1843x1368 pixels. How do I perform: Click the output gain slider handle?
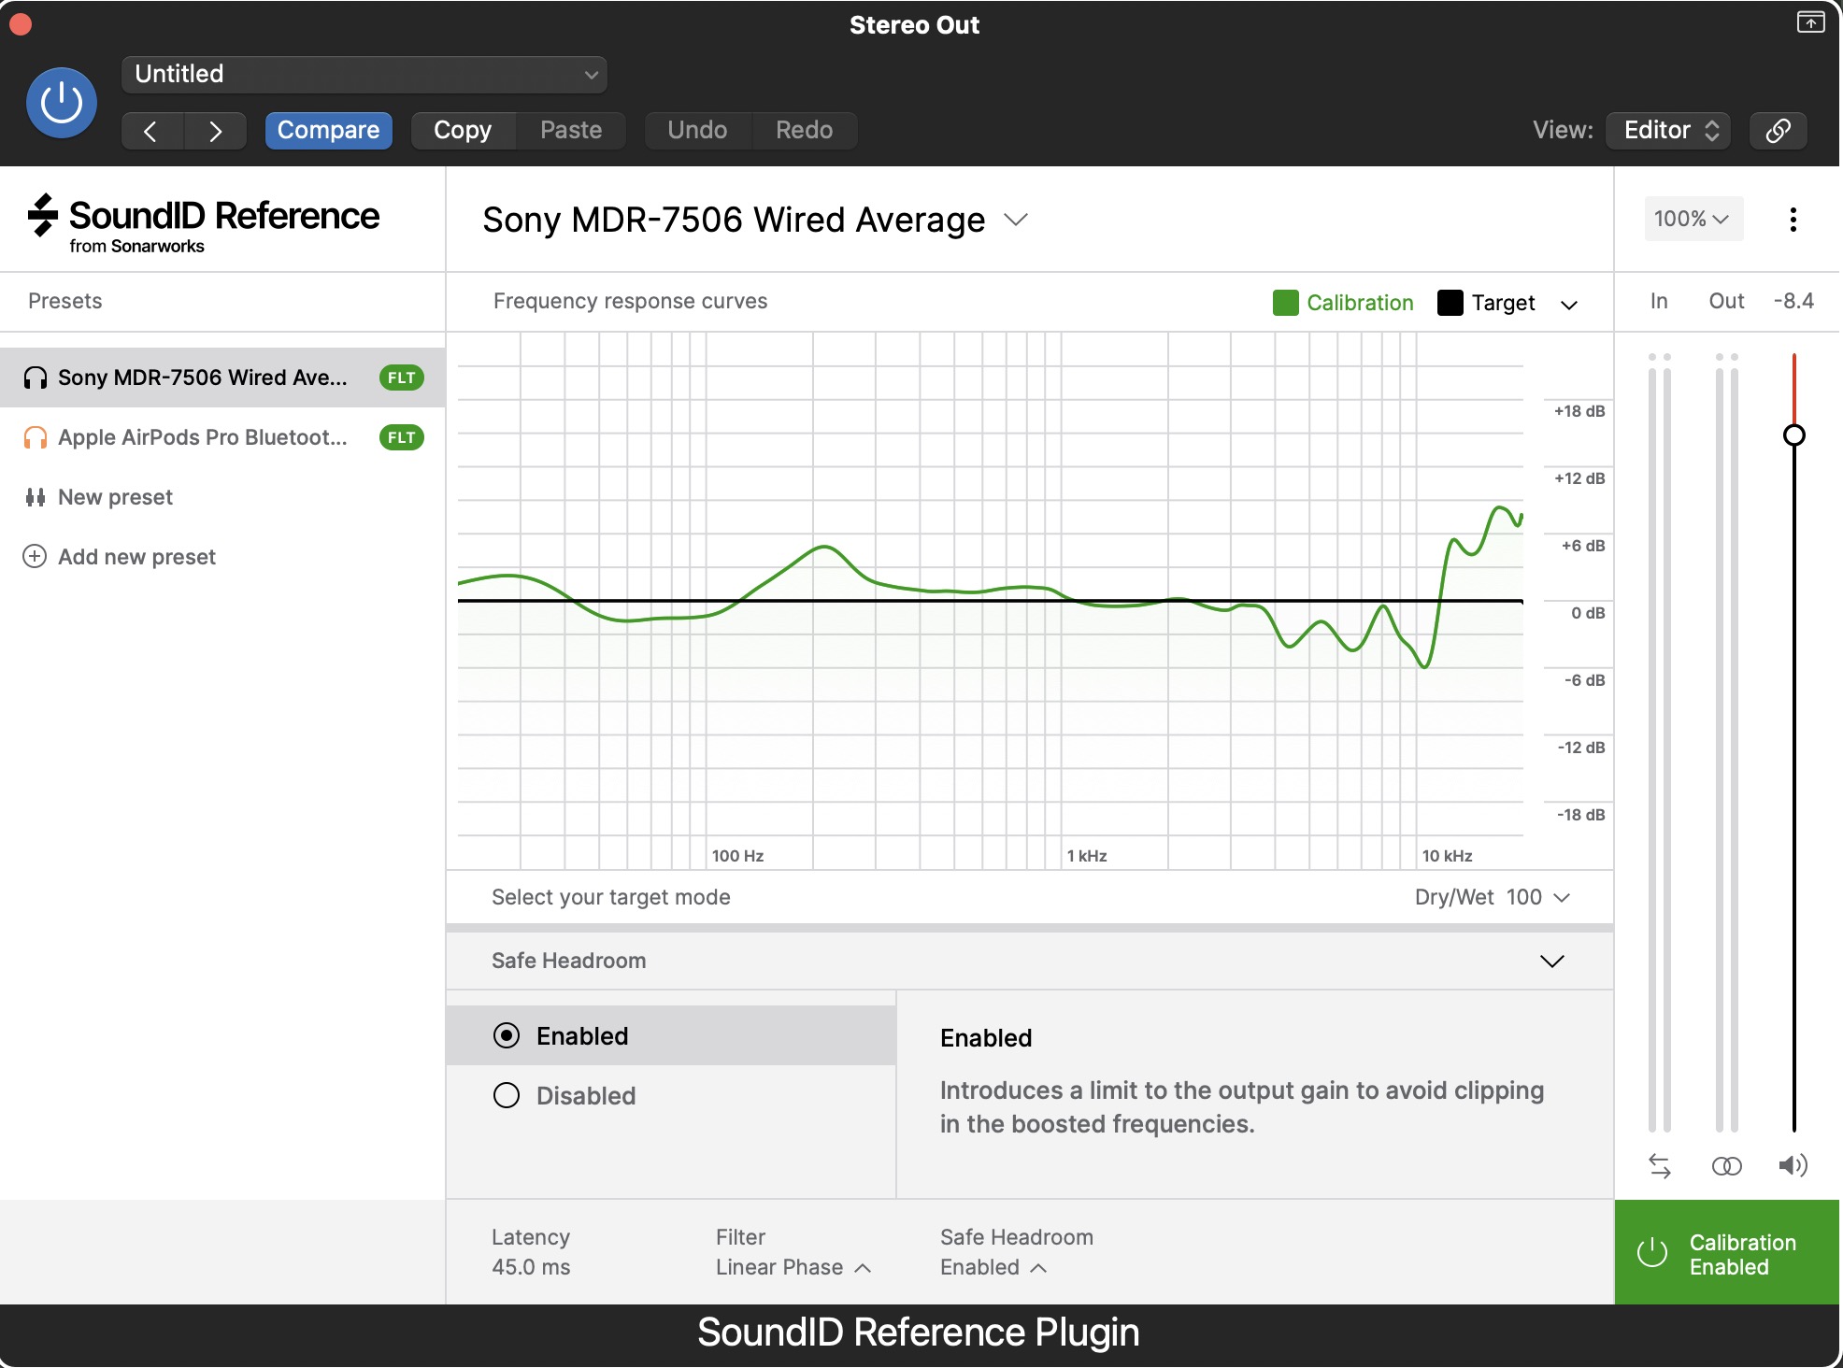pos(1793,435)
